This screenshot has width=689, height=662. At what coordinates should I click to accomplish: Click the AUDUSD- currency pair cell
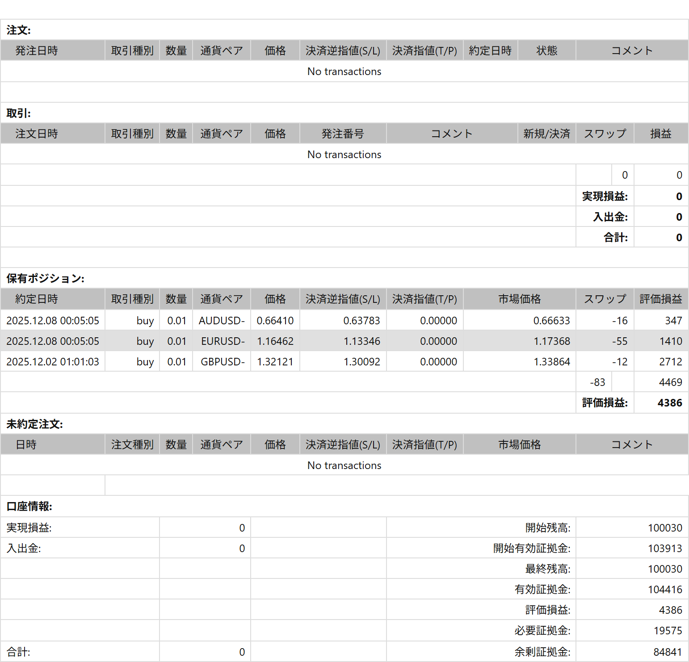coord(222,320)
